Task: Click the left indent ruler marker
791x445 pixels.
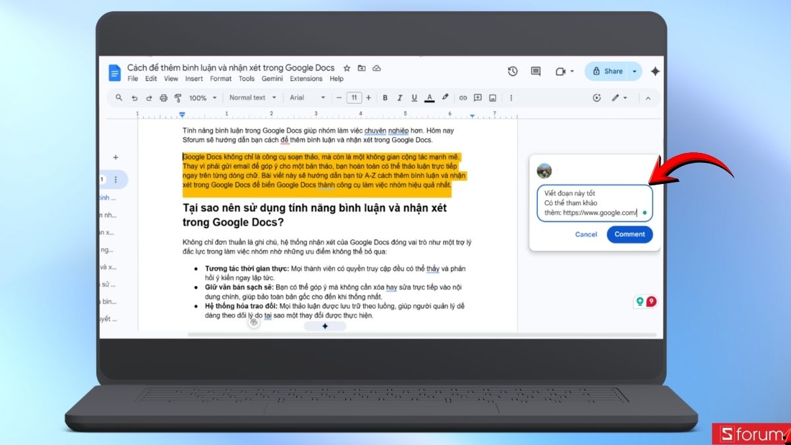Action: pos(183,115)
